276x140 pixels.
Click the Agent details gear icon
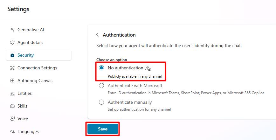click(12, 42)
